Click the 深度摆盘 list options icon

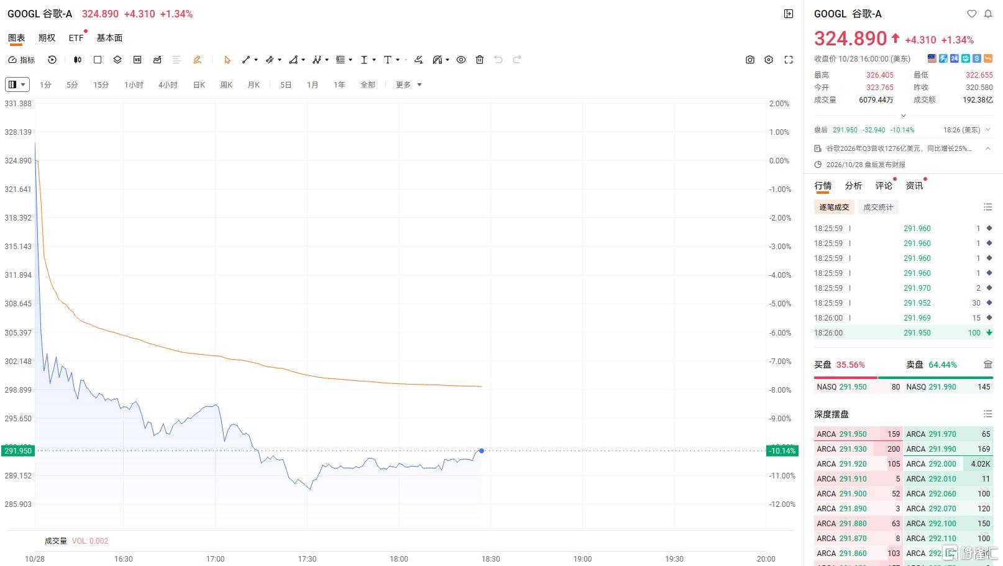pos(988,414)
